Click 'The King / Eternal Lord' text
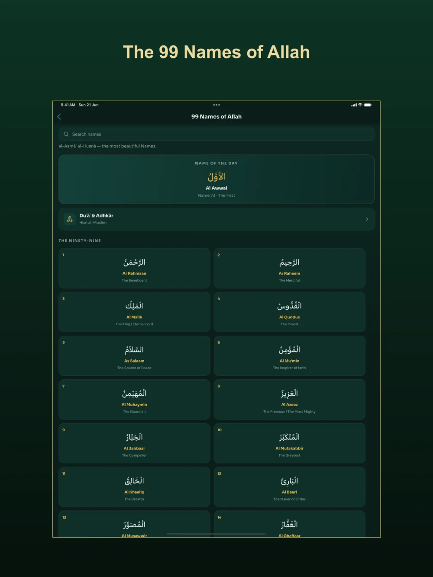This screenshot has height=577, width=433. point(134,324)
